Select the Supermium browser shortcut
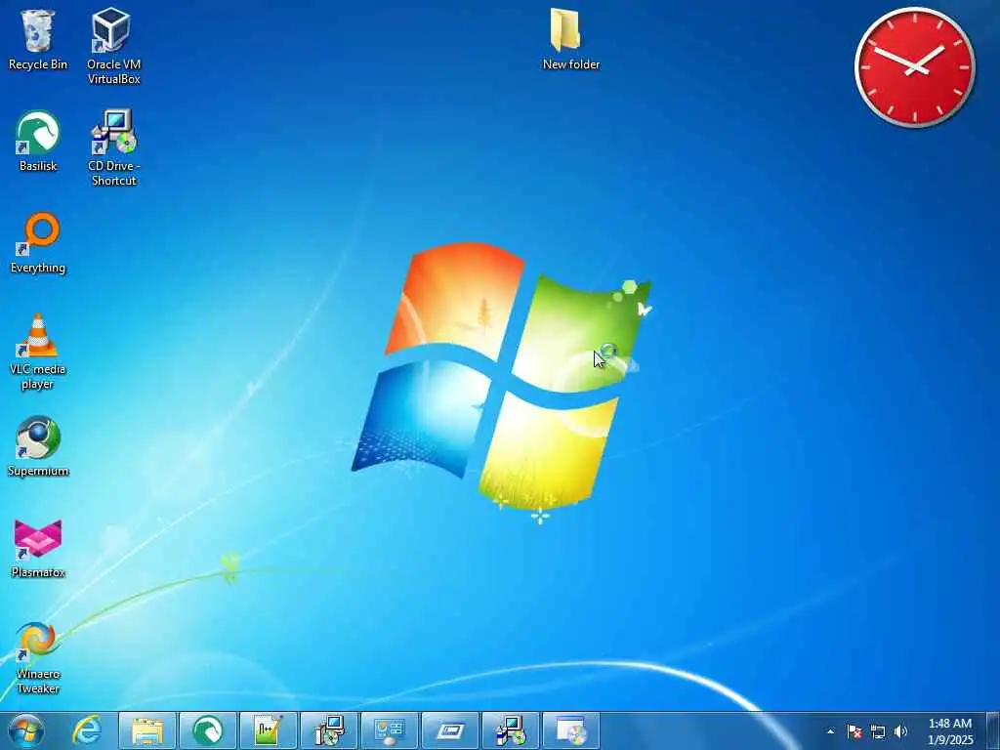Screen dimensions: 1000x750 click(x=38, y=446)
